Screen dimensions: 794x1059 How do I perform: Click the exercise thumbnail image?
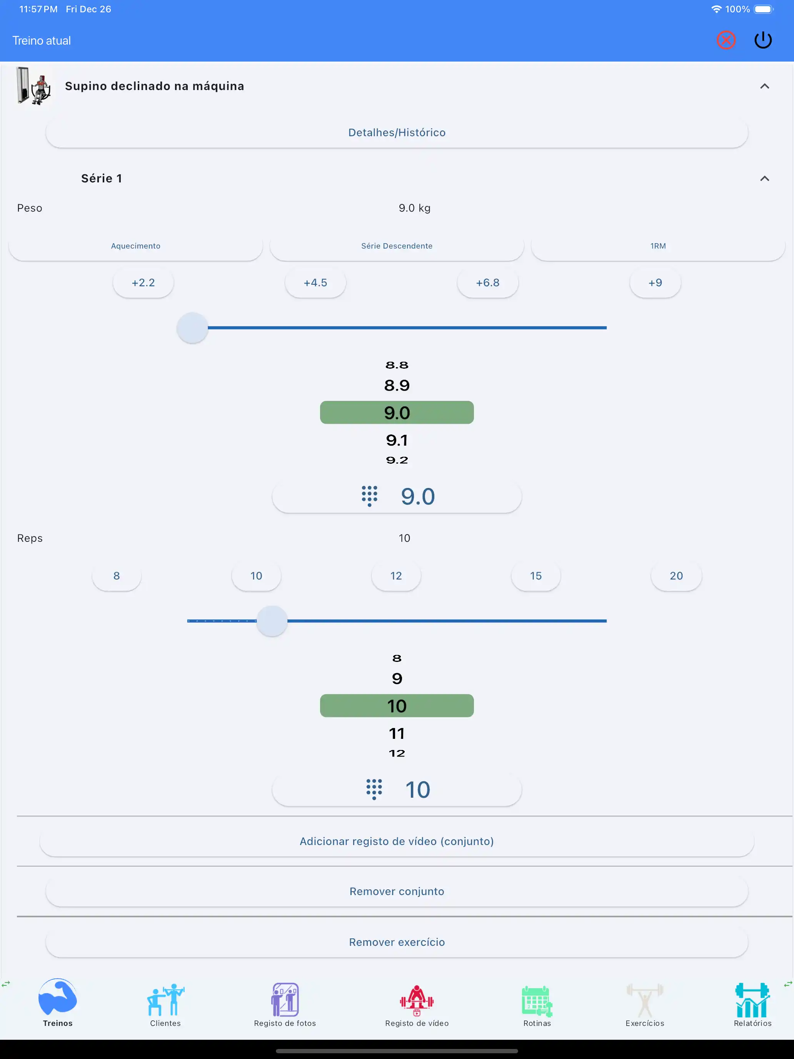tap(33, 86)
